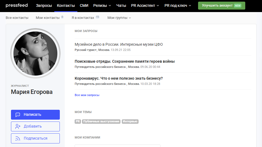This screenshot has height=147, width=262.
Task: Click the Мария Егорова name heading
Action: (32, 92)
